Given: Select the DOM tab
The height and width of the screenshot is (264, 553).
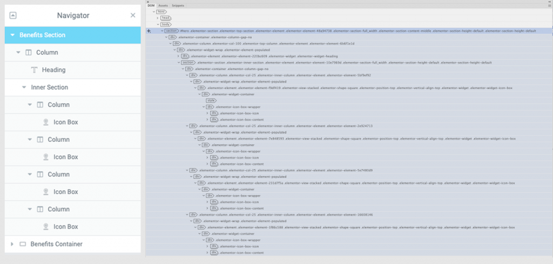Looking at the screenshot, I should (x=151, y=5).
